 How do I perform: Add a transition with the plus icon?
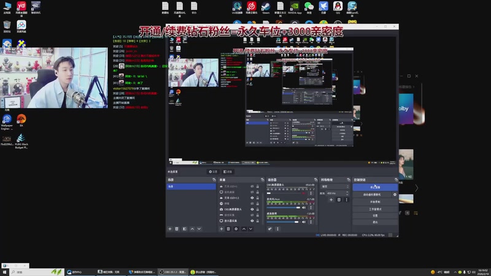[x=331, y=200]
